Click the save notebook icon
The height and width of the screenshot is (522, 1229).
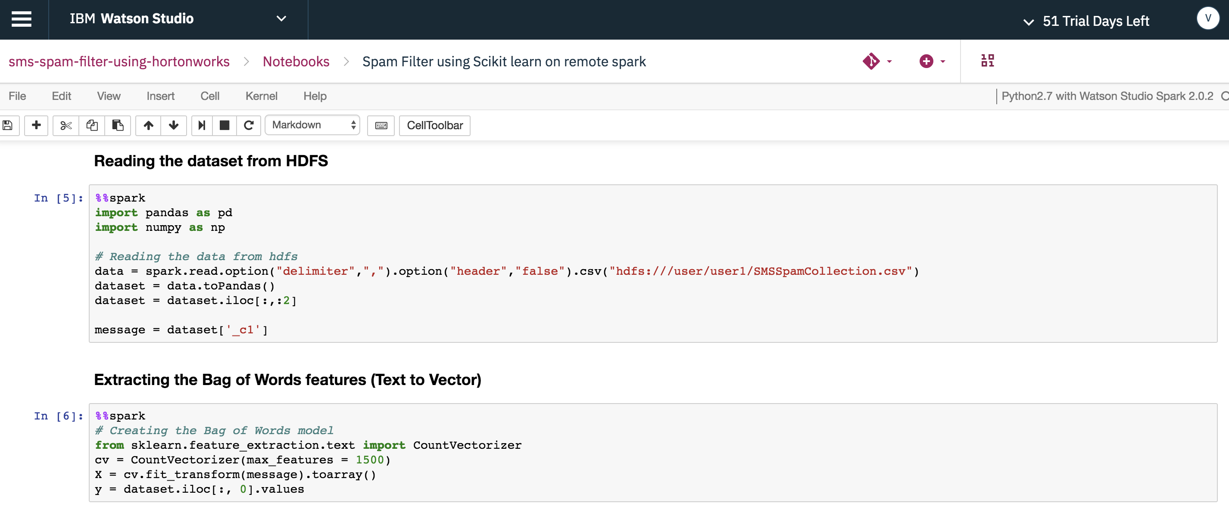(x=8, y=125)
